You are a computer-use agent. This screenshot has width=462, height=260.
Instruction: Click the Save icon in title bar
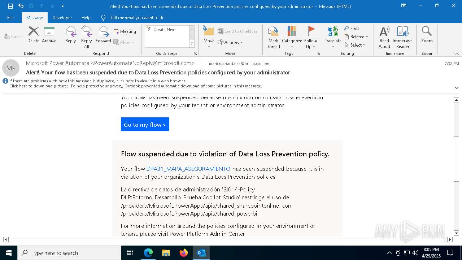[x=10, y=6]
